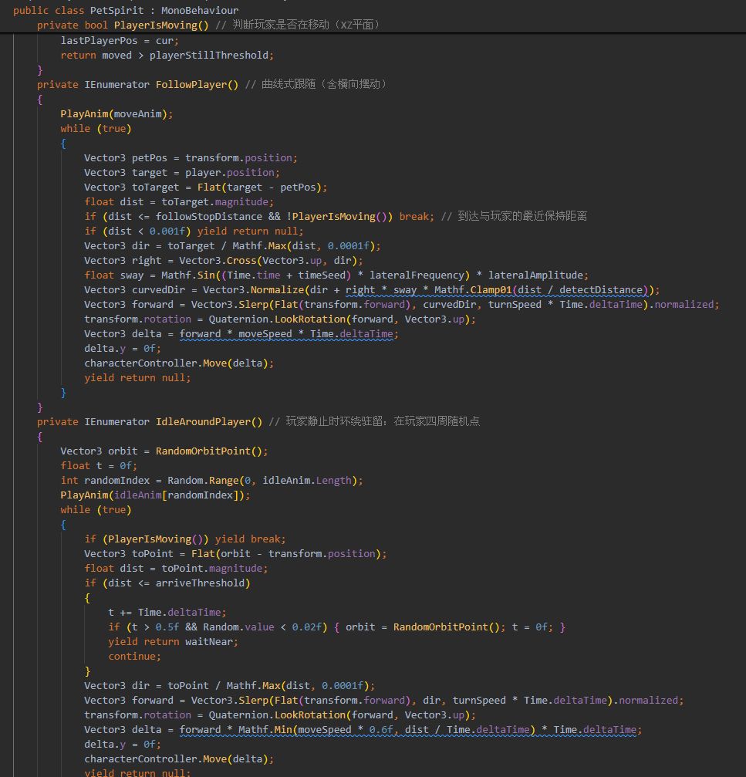Click the MonoBehaviour base class name
The height and width of the screenshot is (777, 746).
(200, 10)
